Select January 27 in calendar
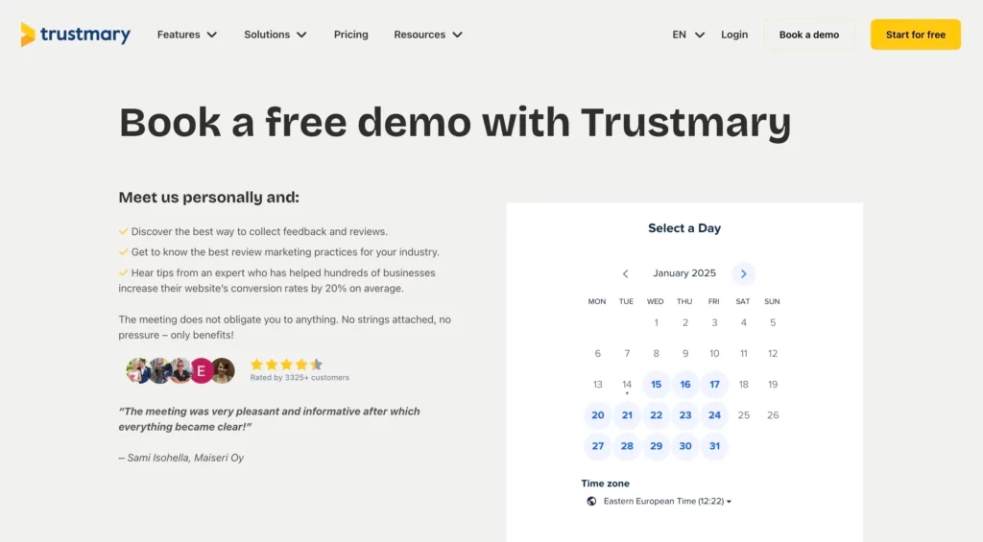 click(x=597, y=446)
